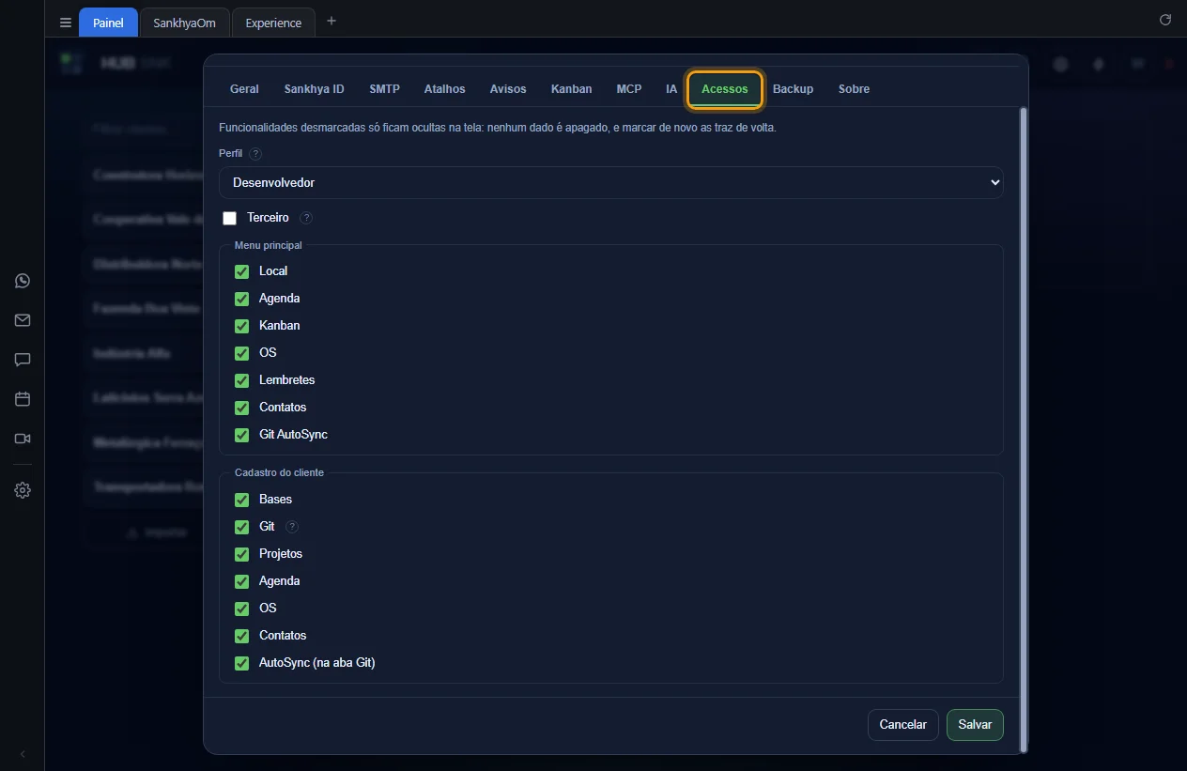Open the Sankhya ID settings tab
Viewport: 1187px width, 771px height.
pos(315,89)
